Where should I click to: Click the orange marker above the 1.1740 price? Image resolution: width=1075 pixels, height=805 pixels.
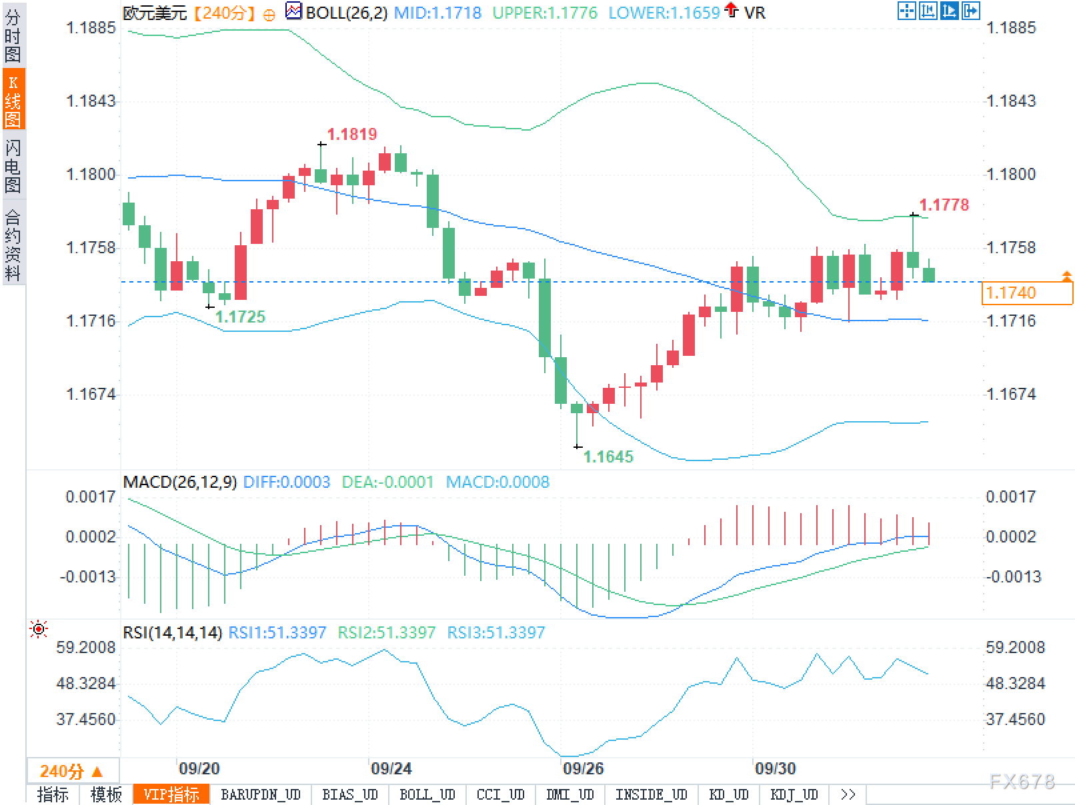(1066, 275)
